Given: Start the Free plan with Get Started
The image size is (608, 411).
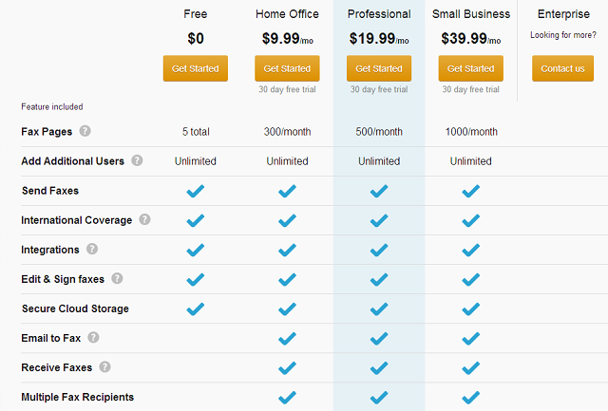Looking at the screenshot, I should pos(196,68).
